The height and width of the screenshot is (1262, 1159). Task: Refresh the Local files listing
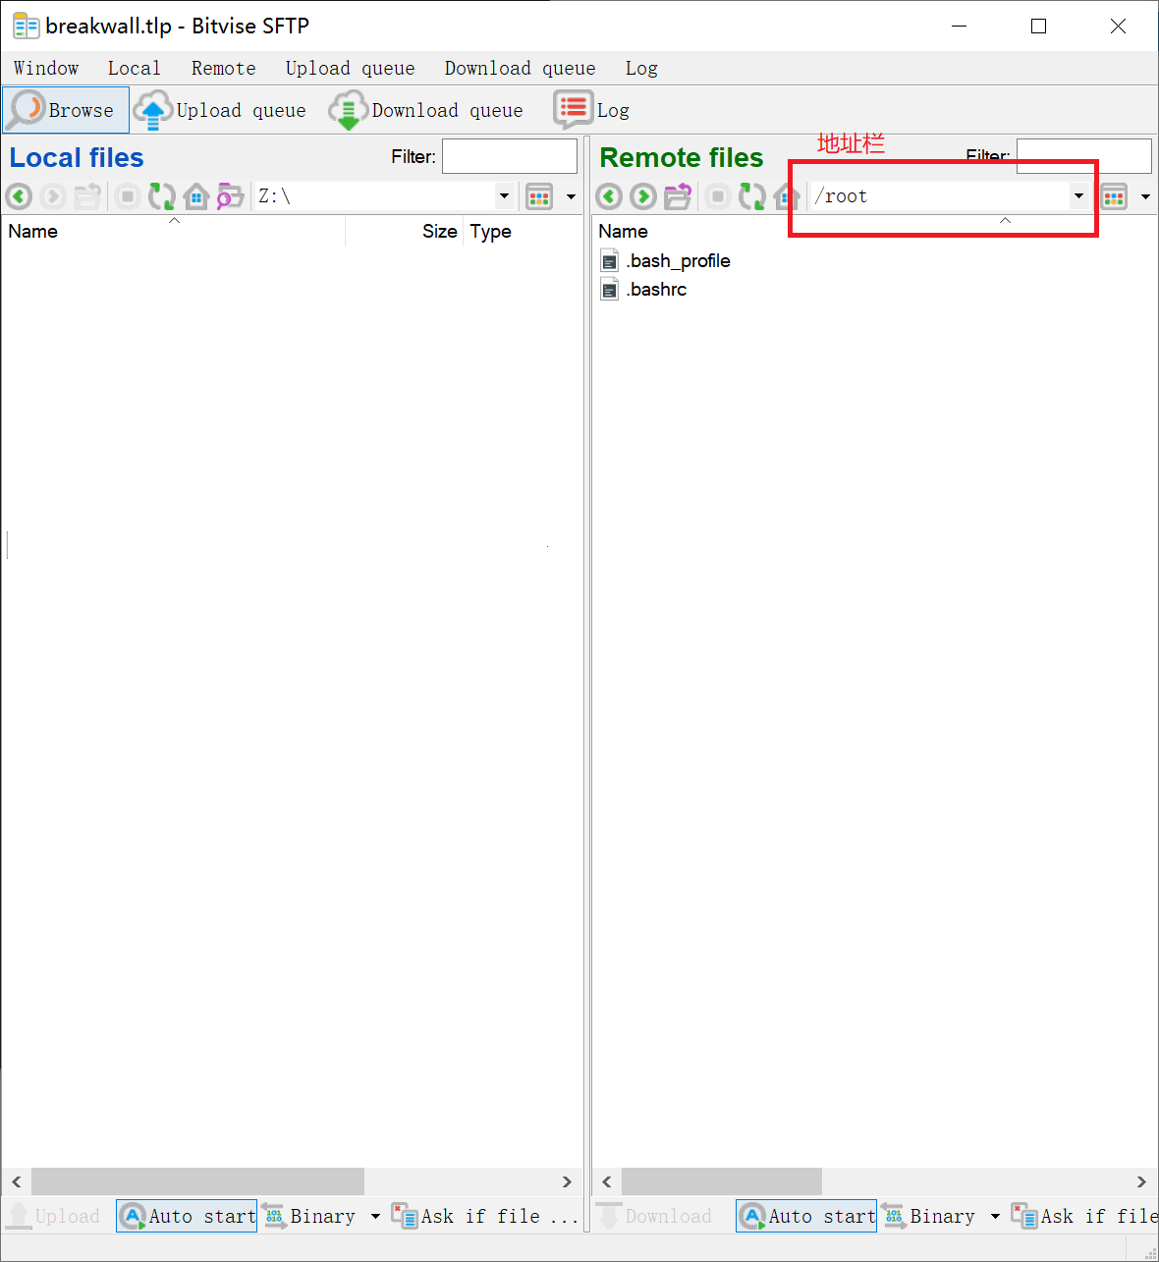pyautogui.click(x=161, y=196)
